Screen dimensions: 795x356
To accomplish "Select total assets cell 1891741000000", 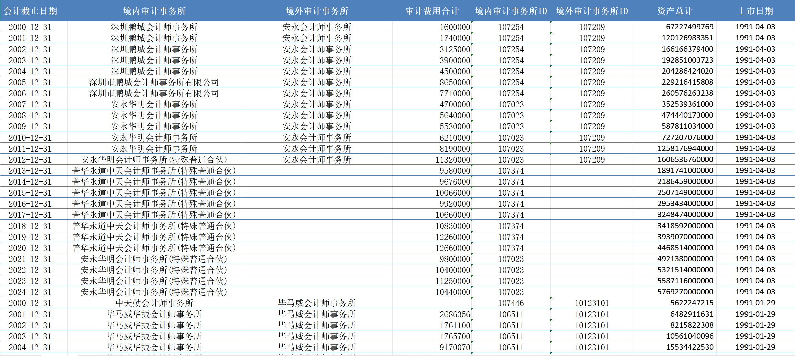I will coord(675,171).
